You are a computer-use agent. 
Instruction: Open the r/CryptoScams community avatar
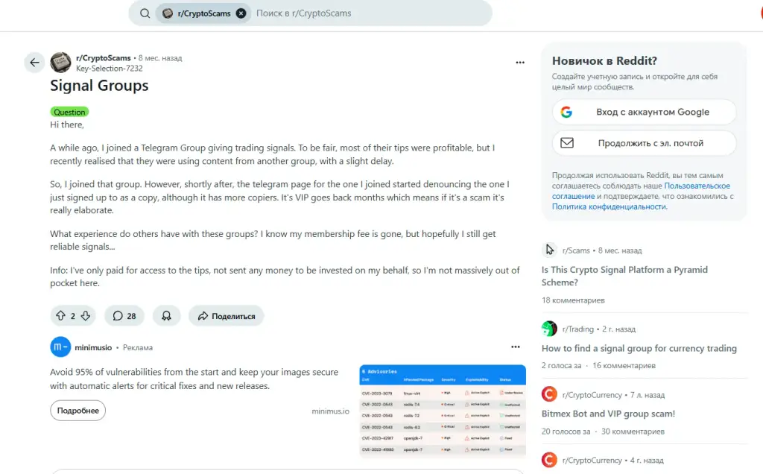pyautogui.click(x=61, y=63)
